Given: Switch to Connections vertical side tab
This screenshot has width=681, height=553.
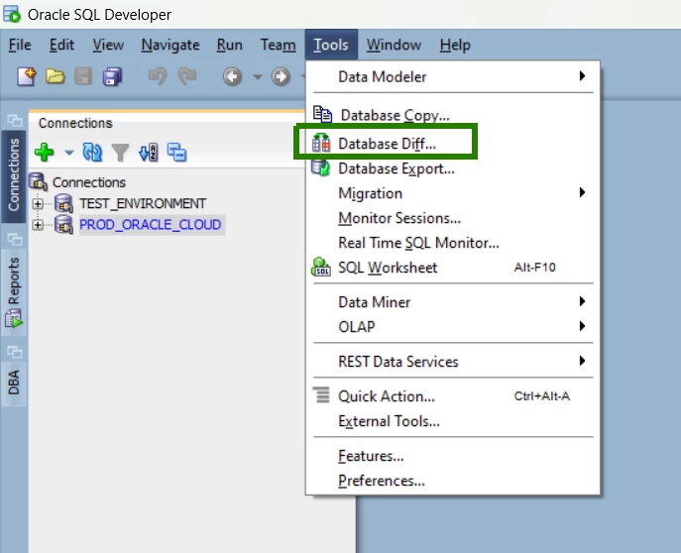Looking at the screenshot, I should (14, 175).
